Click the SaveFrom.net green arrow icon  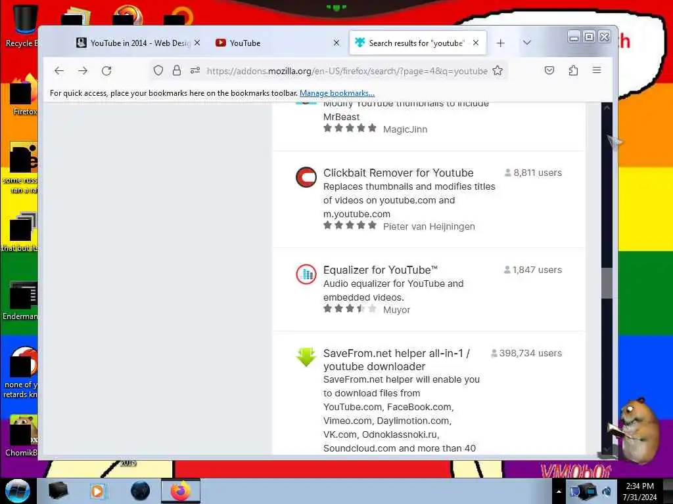tap(306, 358)
